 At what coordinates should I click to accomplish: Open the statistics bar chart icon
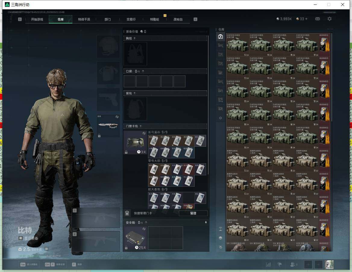[x=268, y=264]
